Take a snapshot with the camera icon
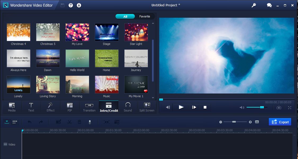The width and height of the screenshot is (298, 159). pos(279,107)
